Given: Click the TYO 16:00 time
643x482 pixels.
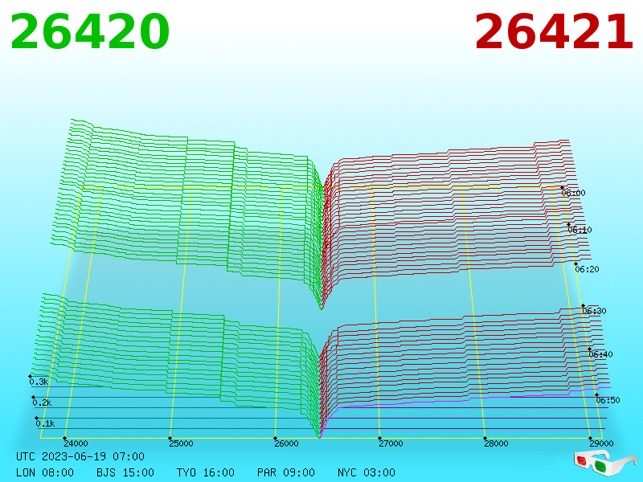Looking at the screenshot, I should pos(206,472).
